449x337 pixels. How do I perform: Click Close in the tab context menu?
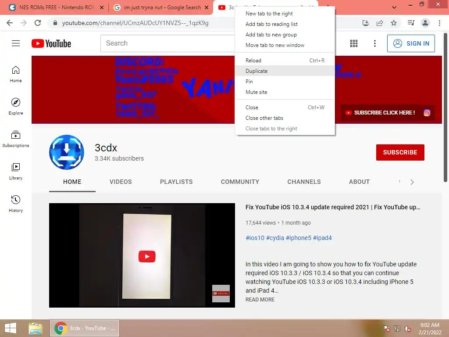(285, 108)
